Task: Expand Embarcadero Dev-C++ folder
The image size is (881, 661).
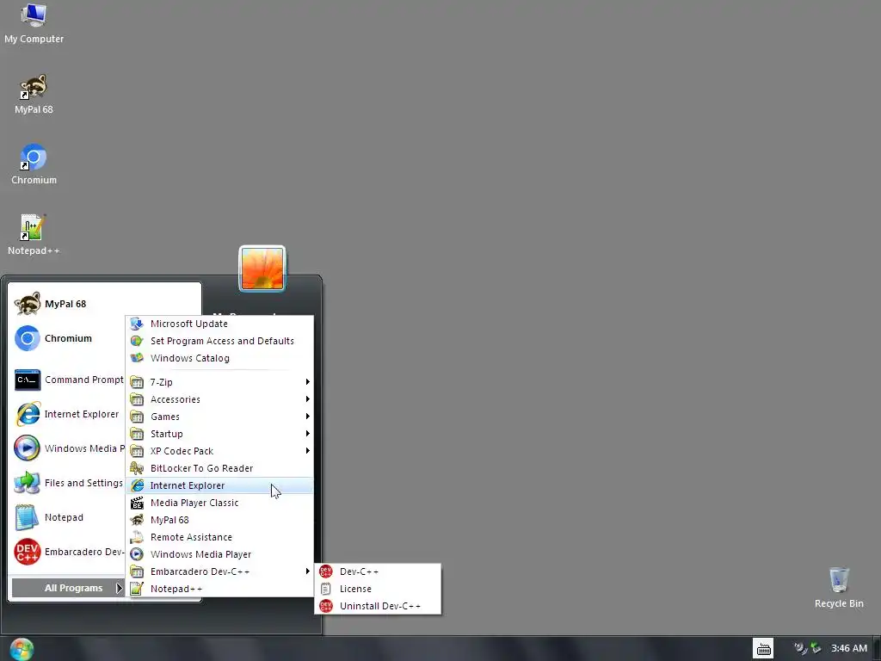Action: coord(219,571)
